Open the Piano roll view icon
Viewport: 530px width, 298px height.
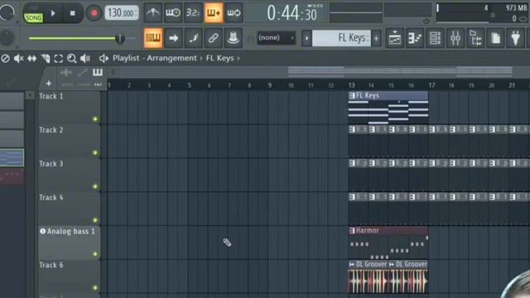click(x=415, y=38)
